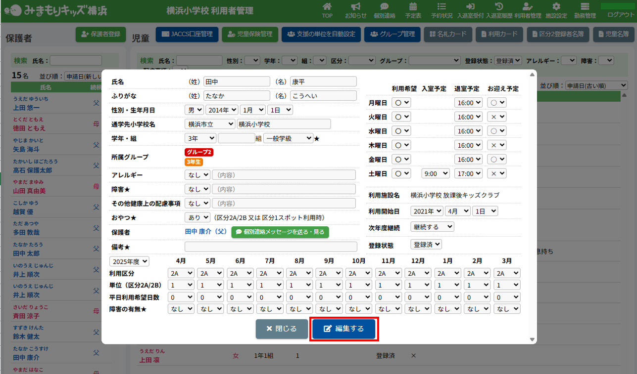Open 入退室履歴 history icon
Screen dimensions: 637x374
(499, 10)
